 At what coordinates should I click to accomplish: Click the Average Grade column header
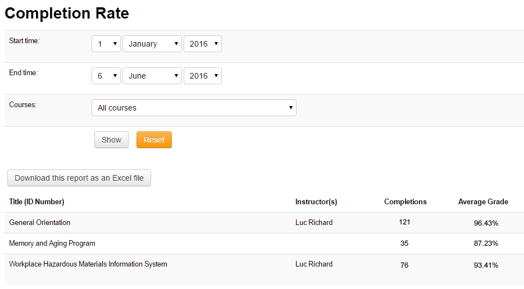coord(483,202)
